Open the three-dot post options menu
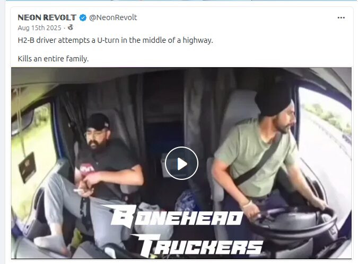Image resolution: width=358 pixels, height=264 pixels. [341, 18]
